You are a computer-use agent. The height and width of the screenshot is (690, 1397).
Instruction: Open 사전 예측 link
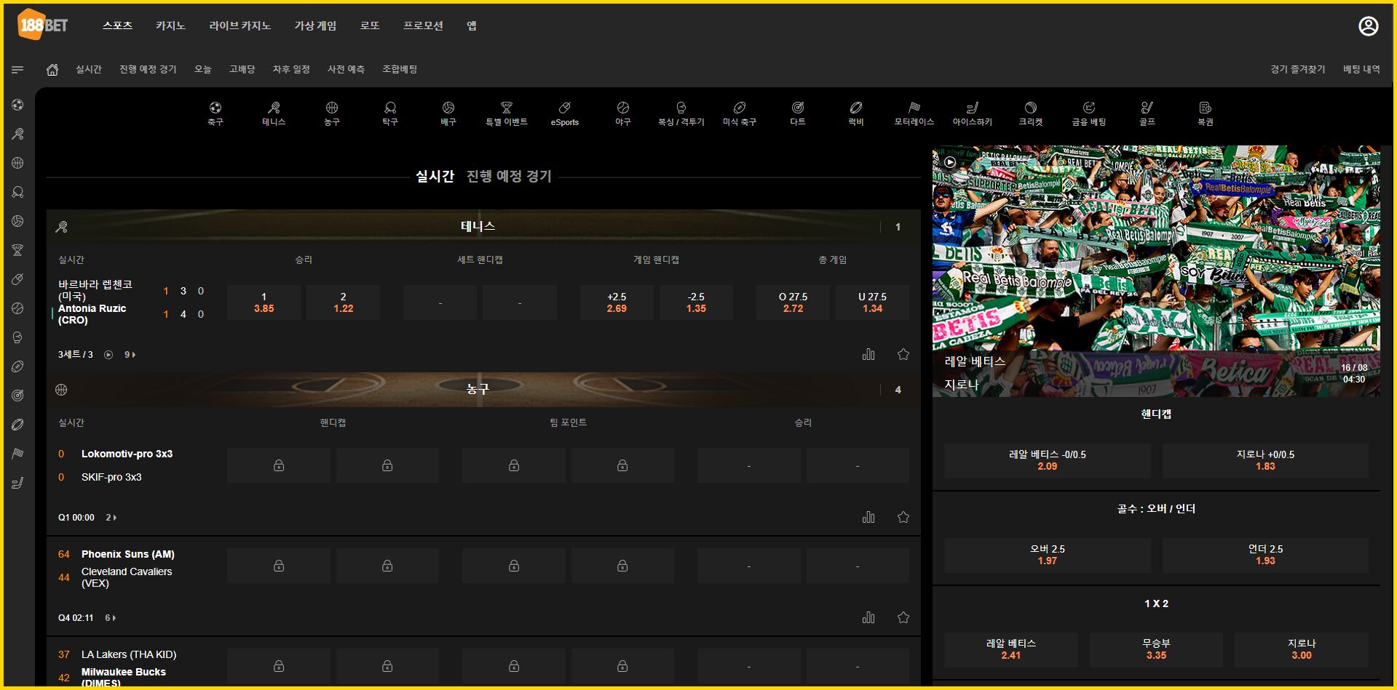click(346, 69)
